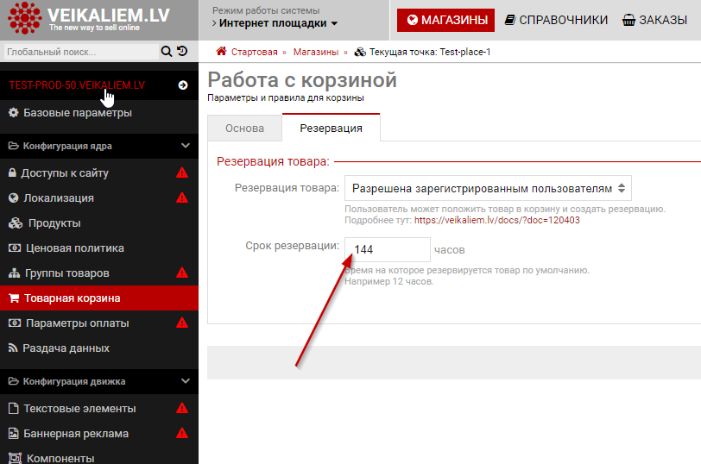The height and width of the screenshot is (464, 701).
Task: Open the veikaliem.lv docs link
Action: click(496, 220)
